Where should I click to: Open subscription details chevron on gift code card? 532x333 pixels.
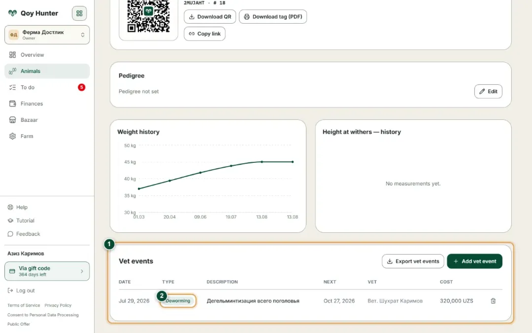82,271
